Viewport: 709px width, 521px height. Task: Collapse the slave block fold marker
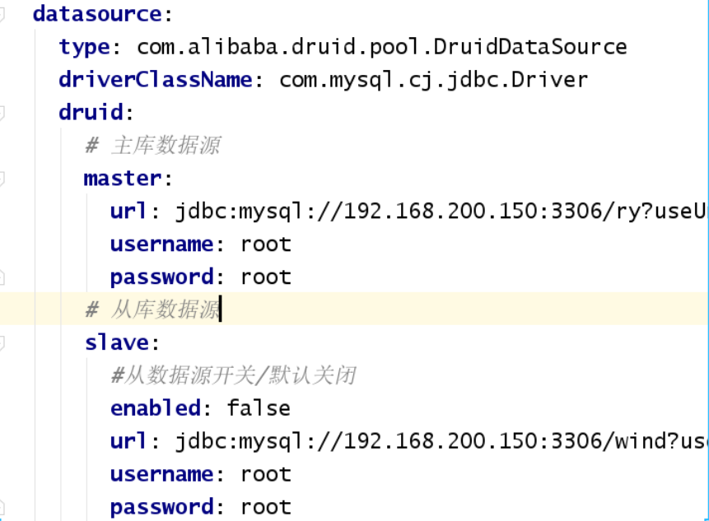pos(2,343)
